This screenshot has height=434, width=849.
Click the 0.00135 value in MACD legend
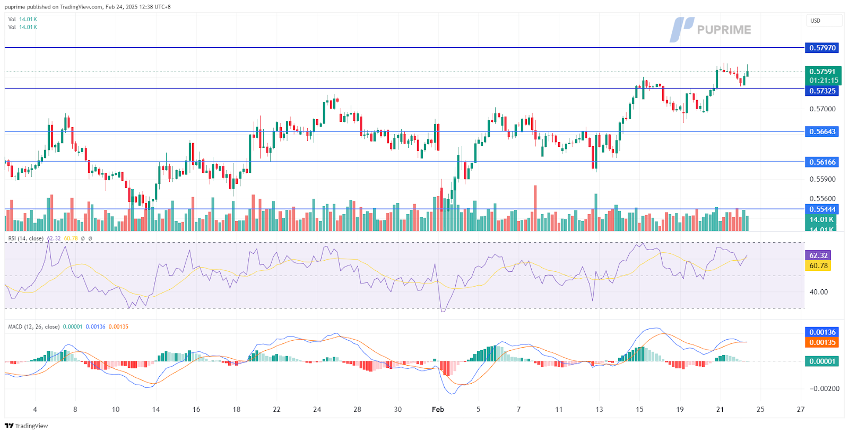pos(118,326)
